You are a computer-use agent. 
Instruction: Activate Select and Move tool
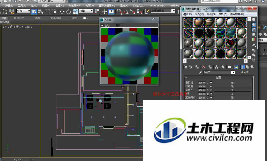pos(62,11)
